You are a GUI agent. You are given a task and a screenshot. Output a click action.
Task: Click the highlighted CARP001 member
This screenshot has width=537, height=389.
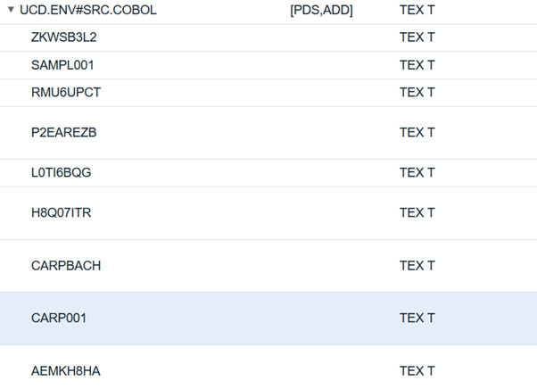click(59, 318)
